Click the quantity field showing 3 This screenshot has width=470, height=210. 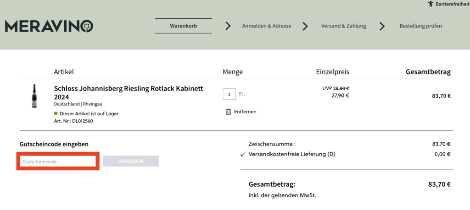[229, 94]
